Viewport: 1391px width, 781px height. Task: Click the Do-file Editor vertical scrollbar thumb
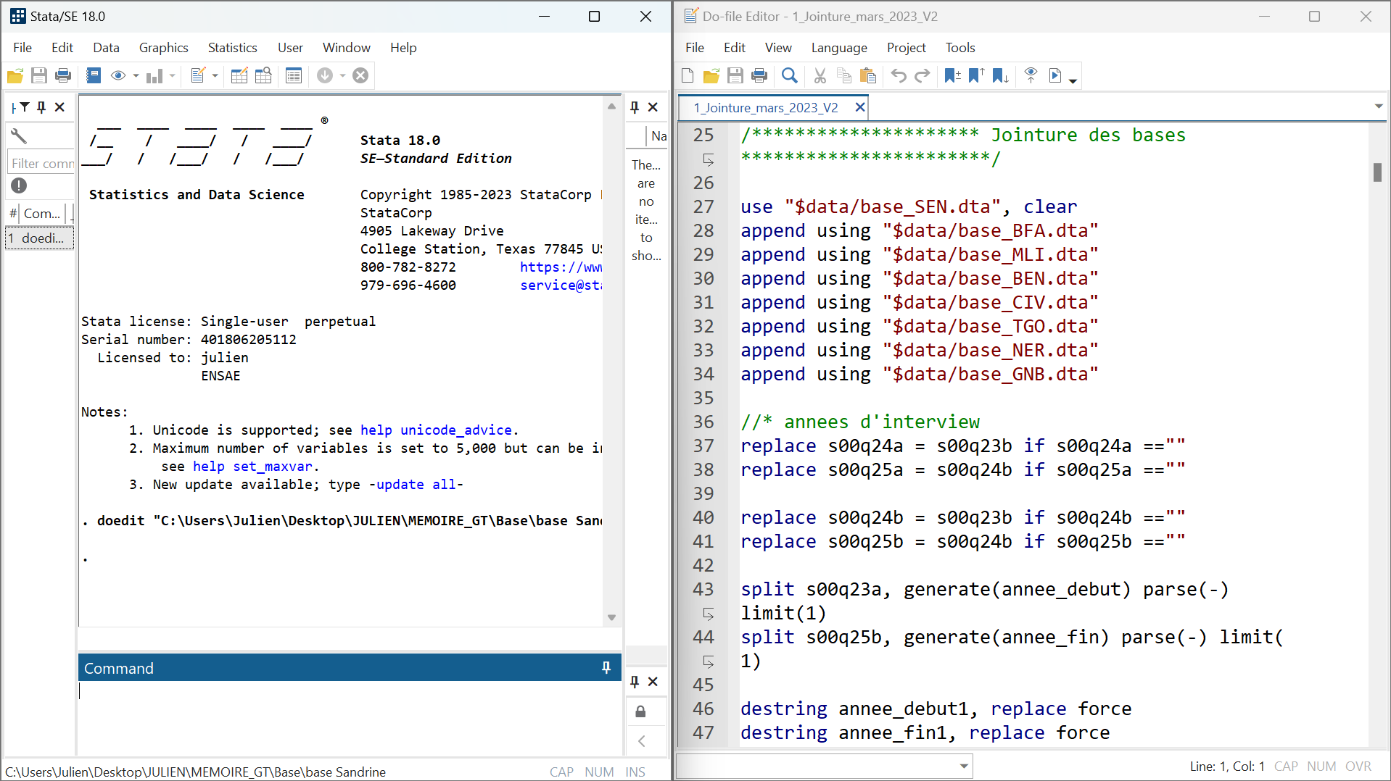click(1376, 172)
